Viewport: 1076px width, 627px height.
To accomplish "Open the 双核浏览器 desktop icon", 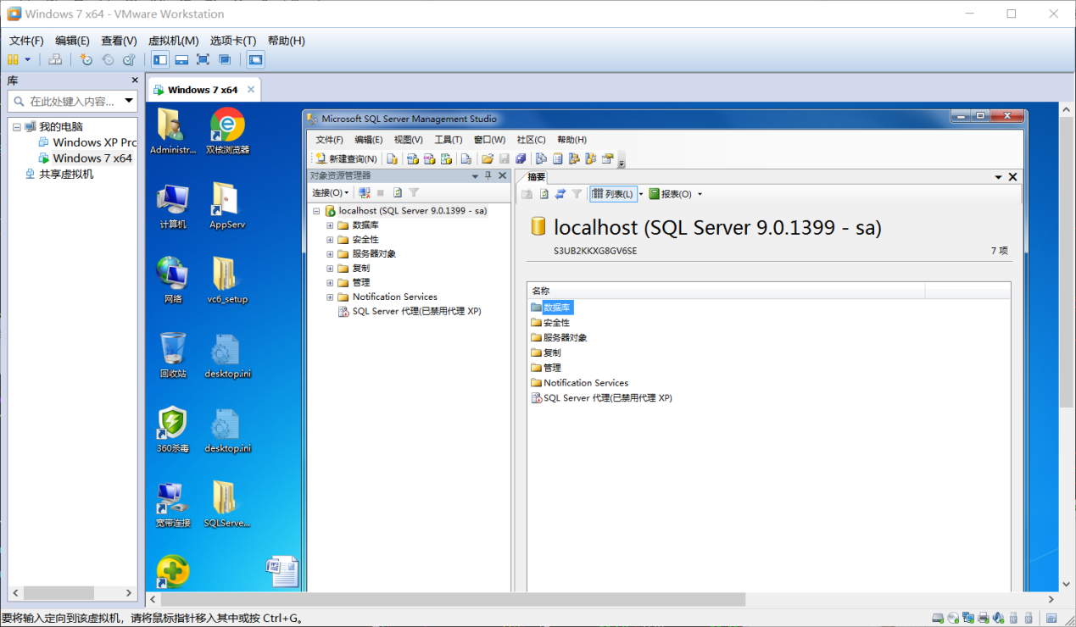I will 227,131.
